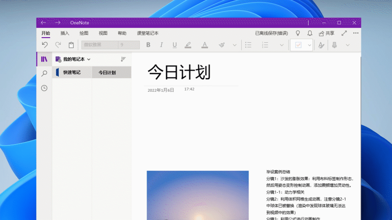Screen dimensions: 392x220
Task: Click the forward arrow in the title bar
Action: 58,23
